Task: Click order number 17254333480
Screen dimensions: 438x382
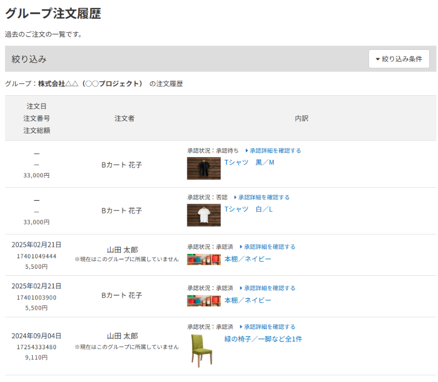Action: coord(37,347)
